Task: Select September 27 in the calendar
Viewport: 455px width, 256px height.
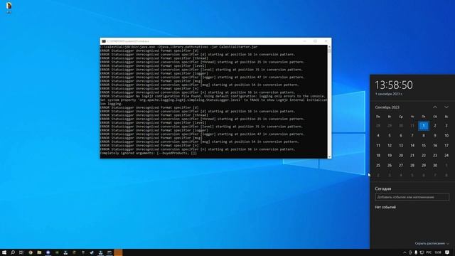Action: coord(401,166)
